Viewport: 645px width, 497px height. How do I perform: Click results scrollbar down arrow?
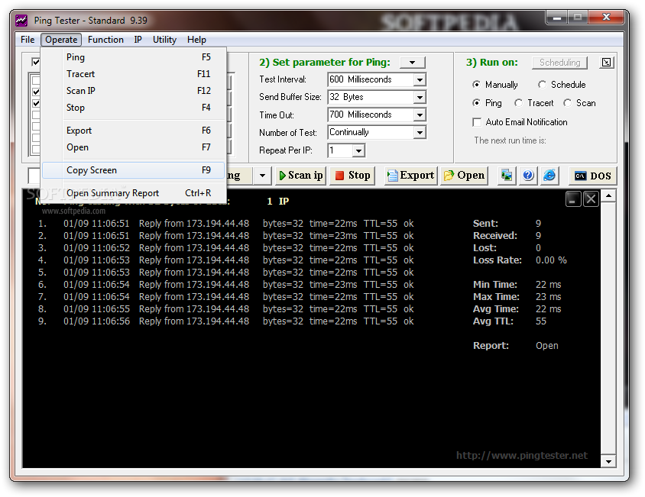coord(608,461)
